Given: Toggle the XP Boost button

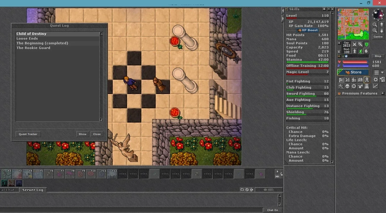Looking at the screenshot, I should pyautogui.click(x=308, y=30).
